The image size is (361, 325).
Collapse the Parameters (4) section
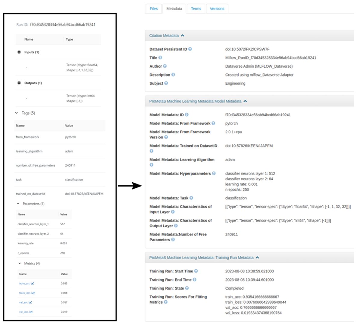tap(18, 204)
